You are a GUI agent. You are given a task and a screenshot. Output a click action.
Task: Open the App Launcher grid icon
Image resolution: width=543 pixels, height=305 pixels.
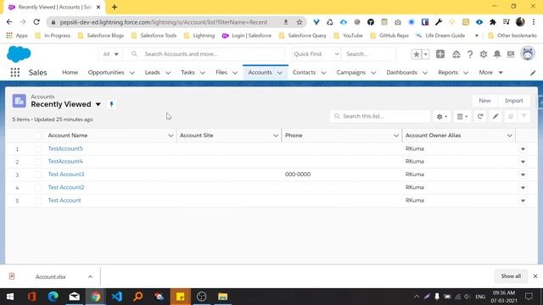tap(15, 72)
